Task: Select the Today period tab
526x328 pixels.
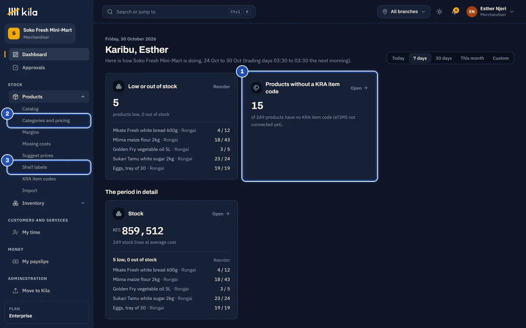Action: point(398,58)
